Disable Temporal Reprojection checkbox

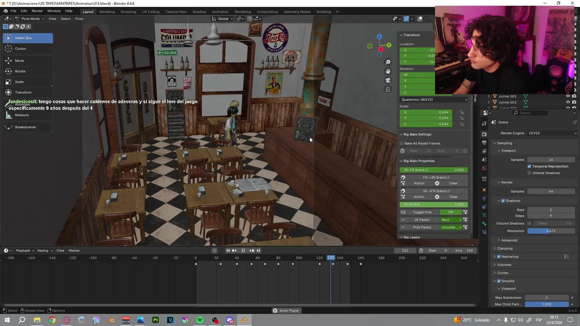pos(529,166)
